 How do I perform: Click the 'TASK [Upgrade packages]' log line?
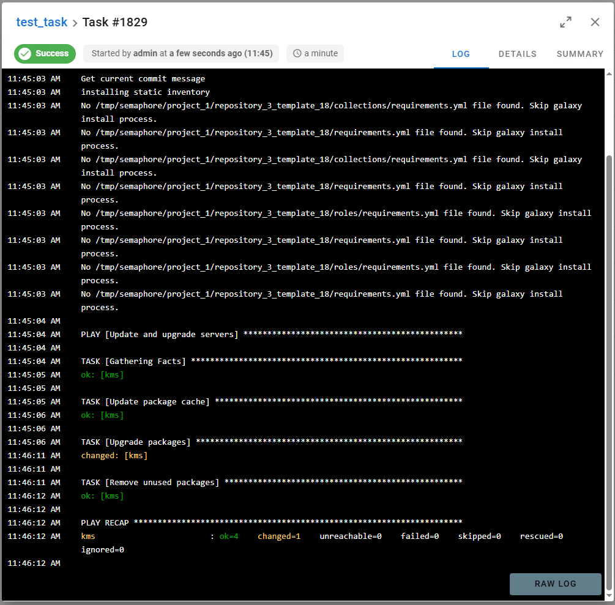point(136,442)
